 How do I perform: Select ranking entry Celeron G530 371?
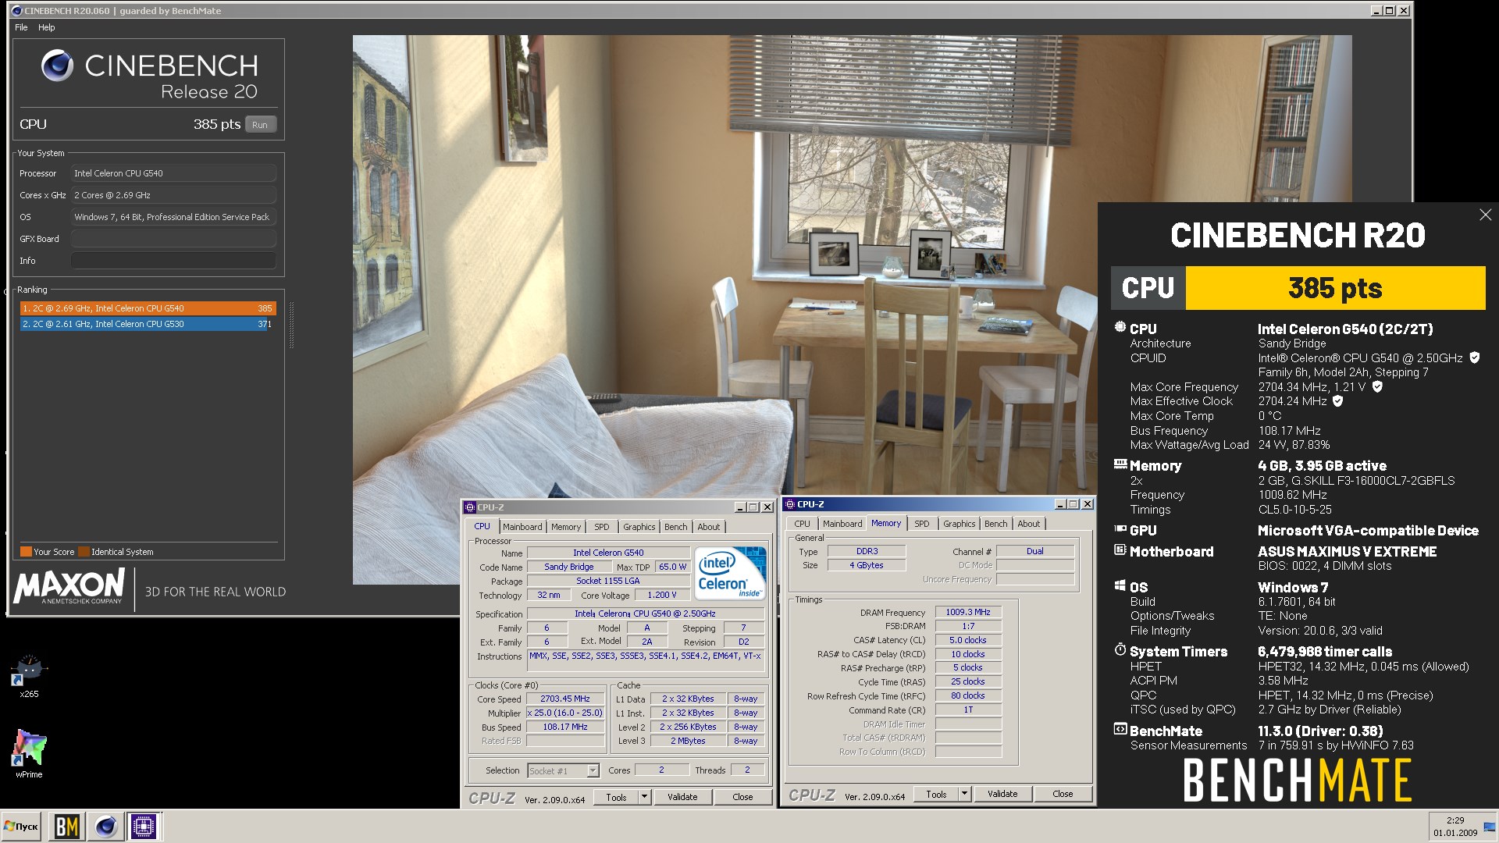point(148,324)
